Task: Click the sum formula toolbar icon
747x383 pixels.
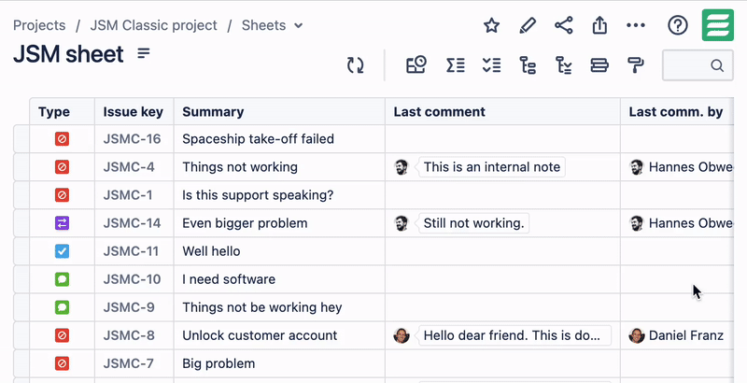Action: point(456,65)
